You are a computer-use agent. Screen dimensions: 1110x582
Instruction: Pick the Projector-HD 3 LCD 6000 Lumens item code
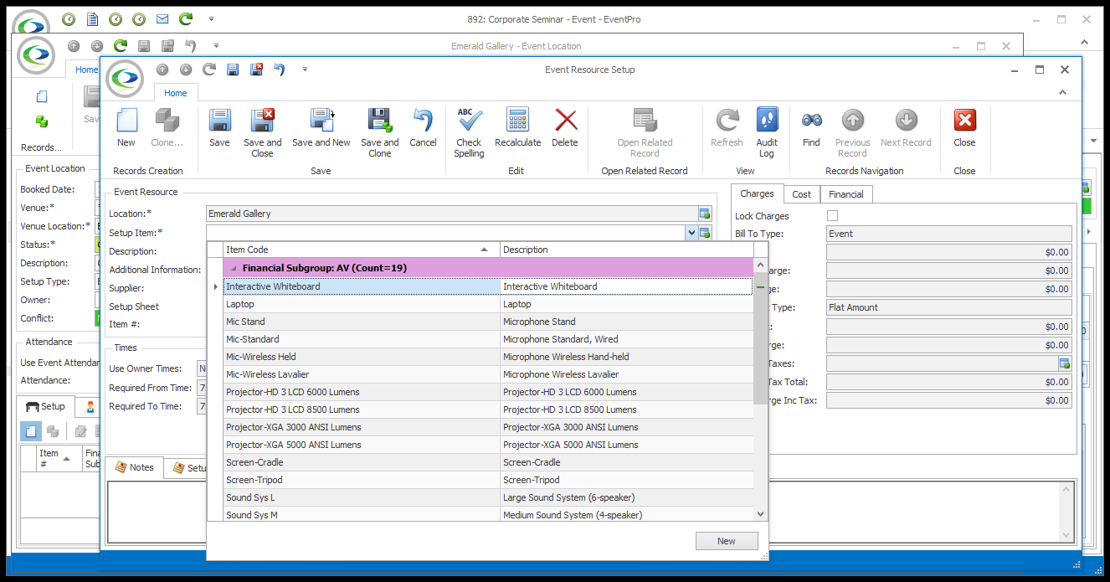[x=362, y=392]
